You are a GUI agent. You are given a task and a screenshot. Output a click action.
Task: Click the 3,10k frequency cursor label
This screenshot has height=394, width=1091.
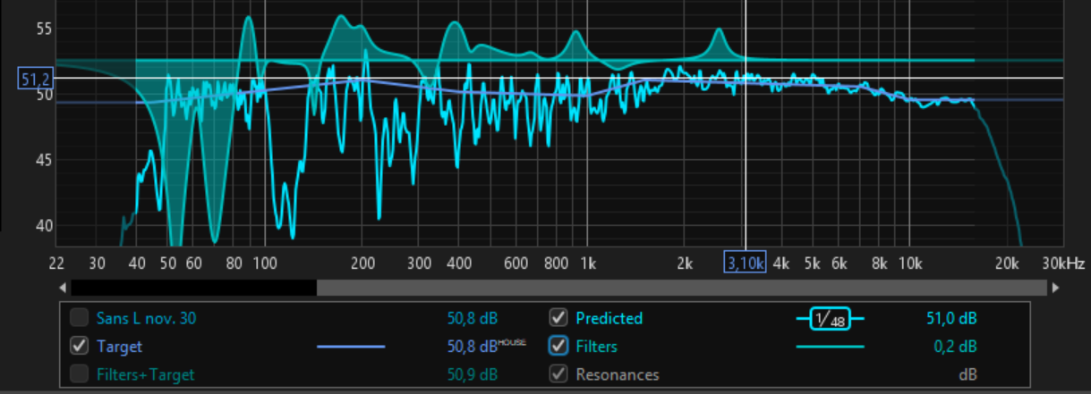[745, 263]
